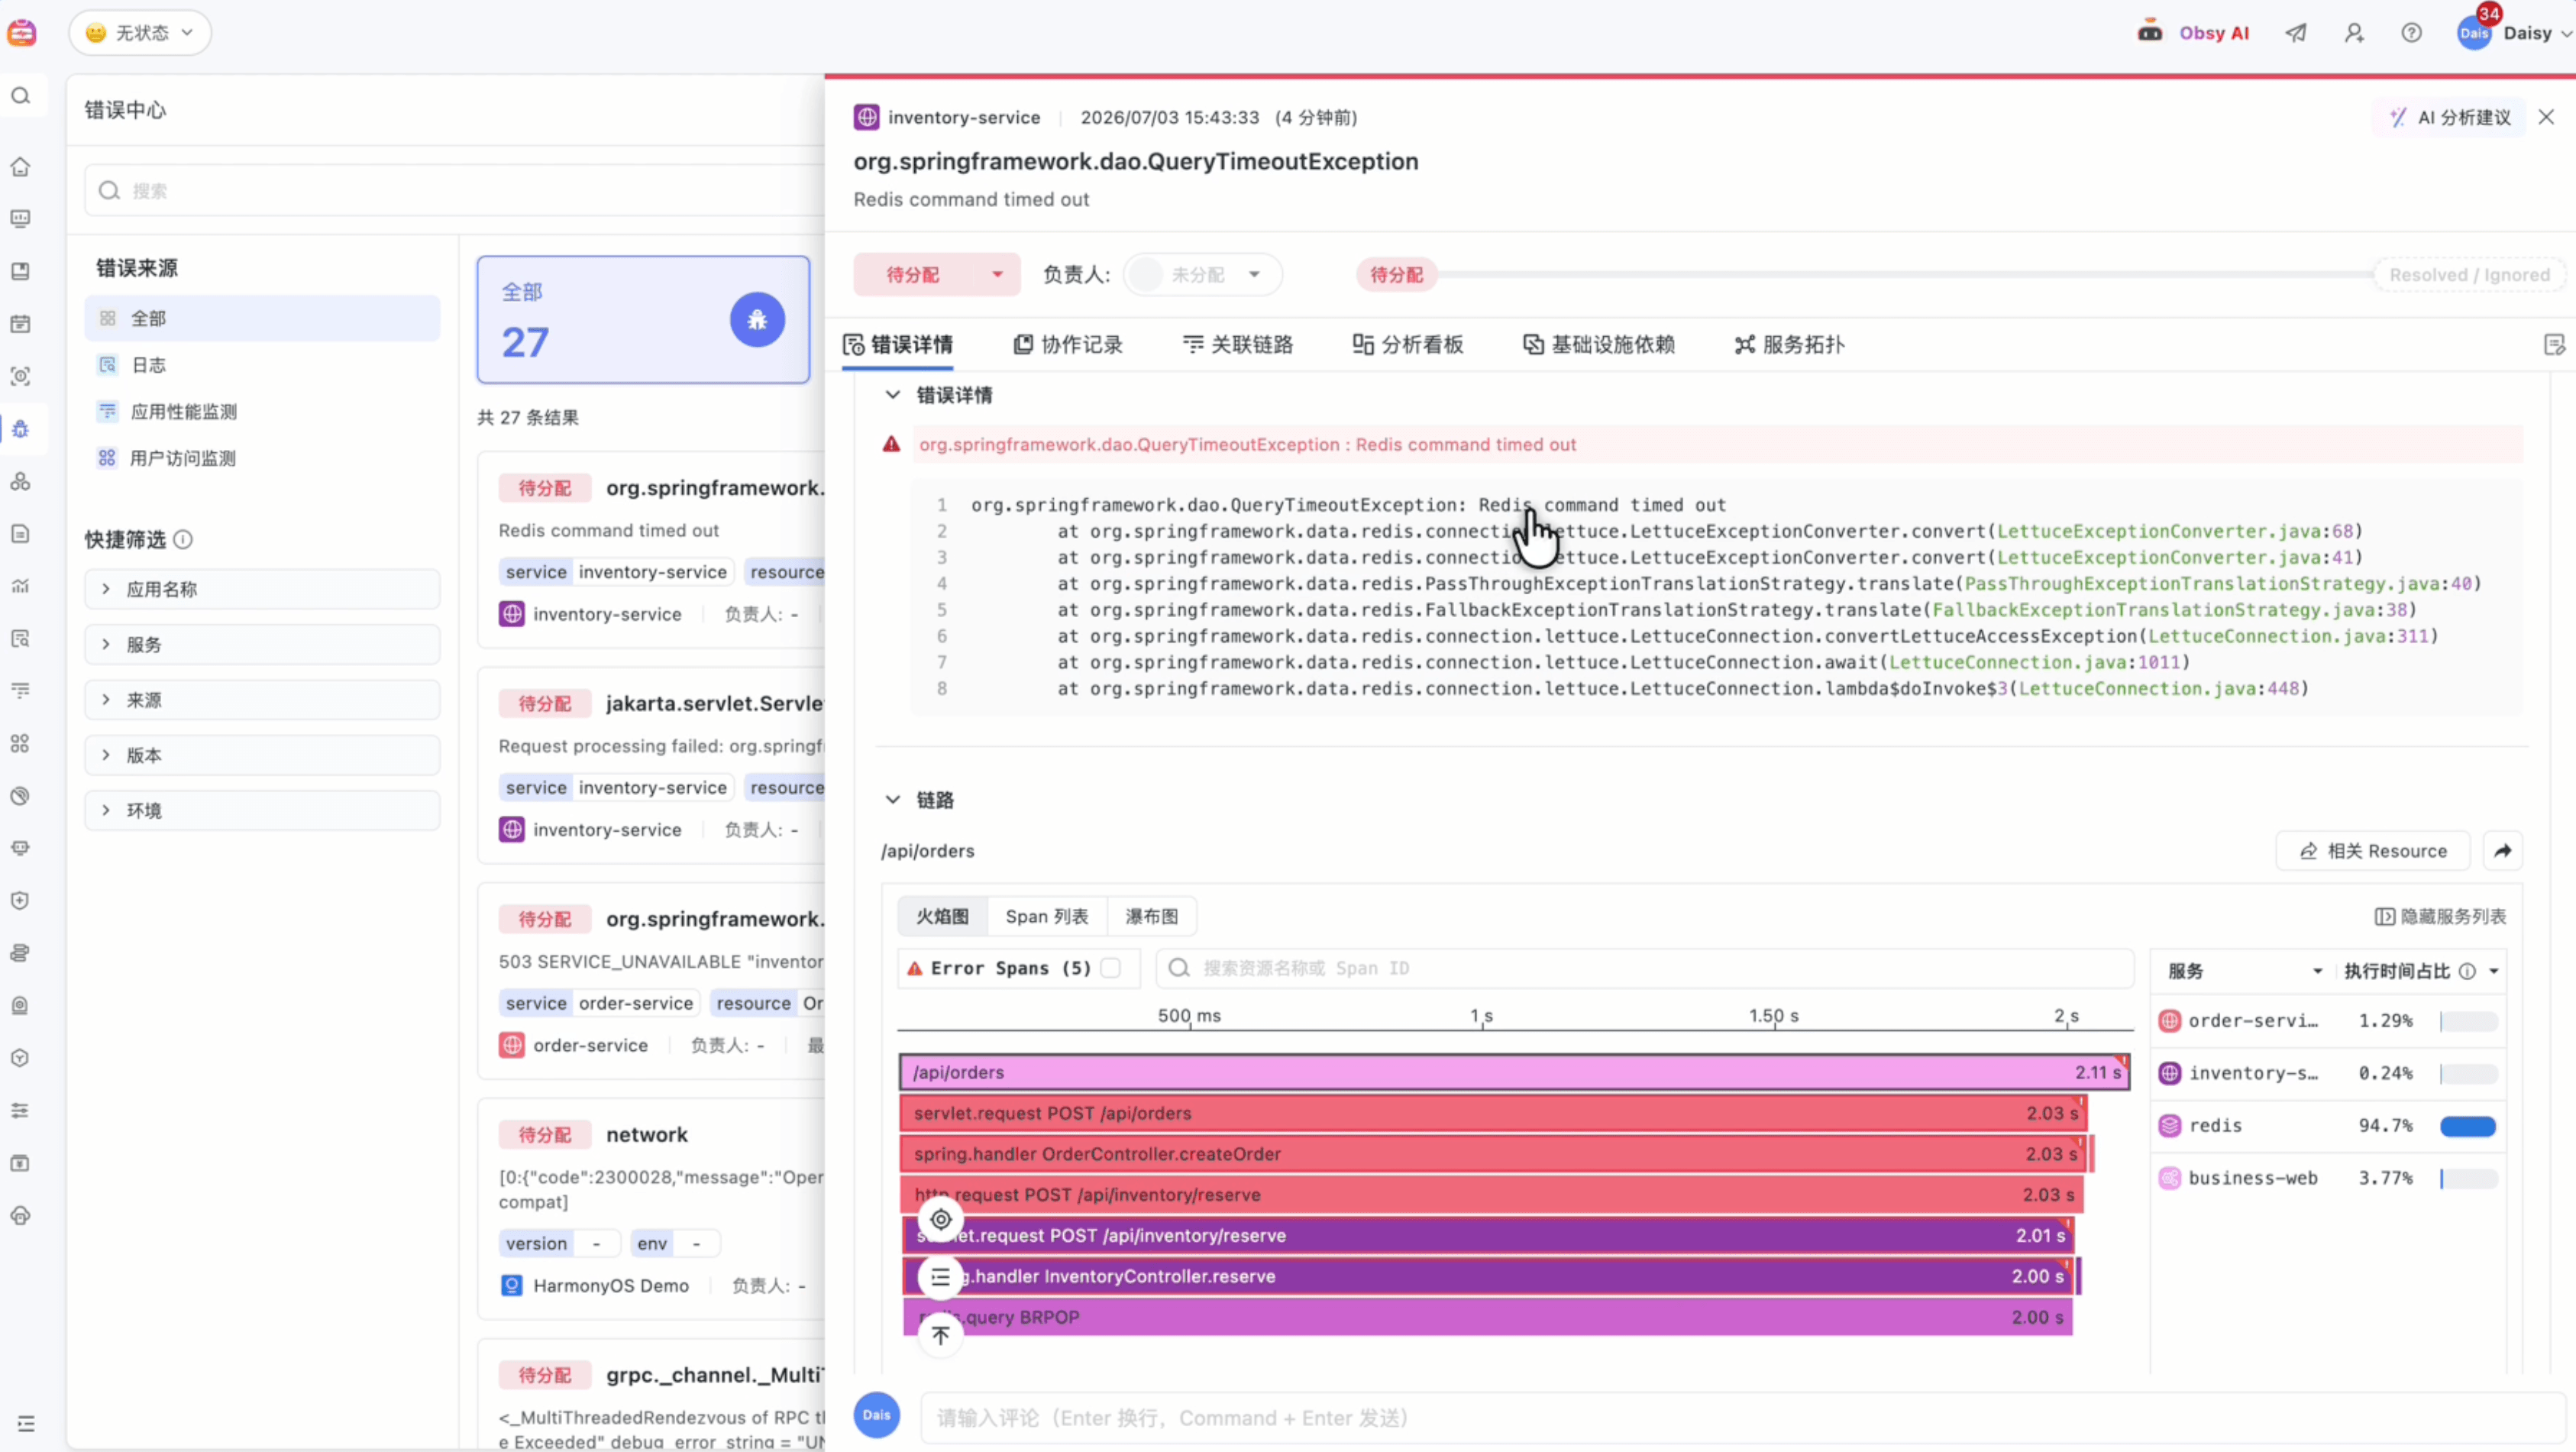Click the home icon in left sidebar
The height and width of the screenshot is (1452, 2576).
[x=21, y=166]
